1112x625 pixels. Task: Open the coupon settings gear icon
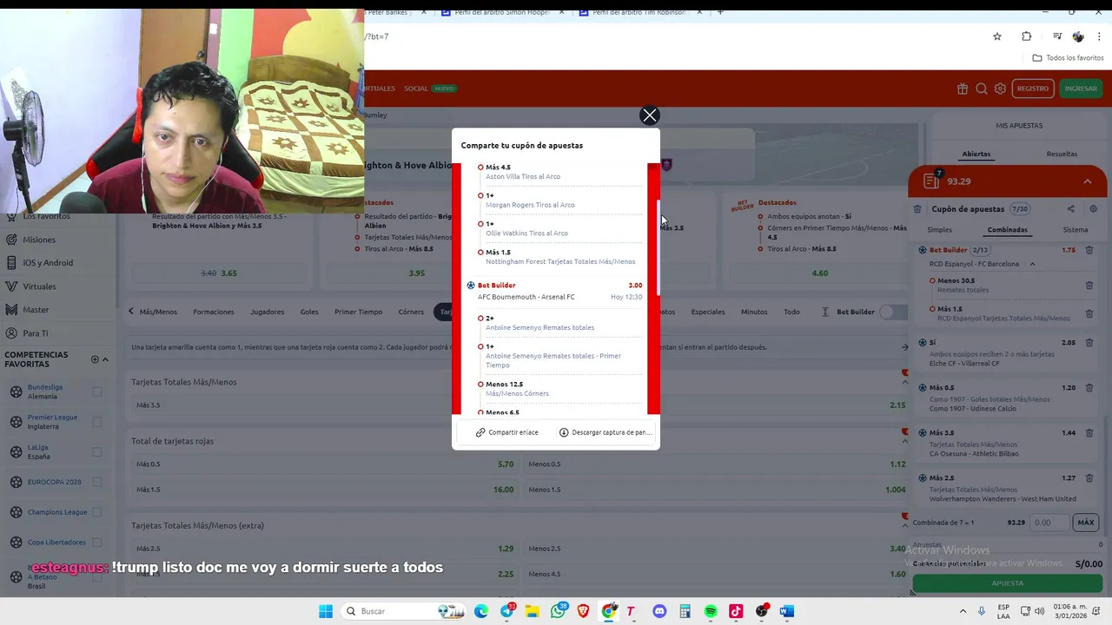(x=1093, y=209)
